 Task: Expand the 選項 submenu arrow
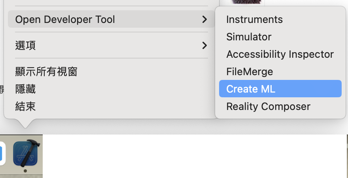[204, 45]
